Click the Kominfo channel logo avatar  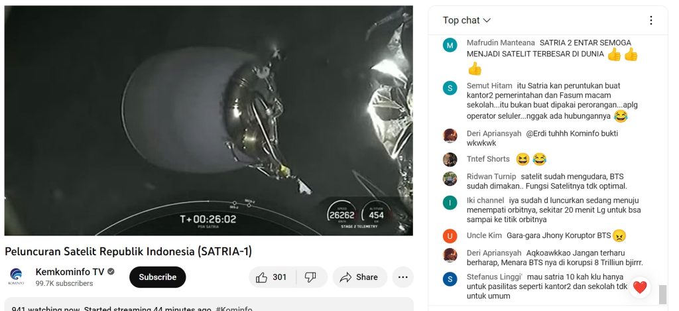tap(16, 277)
